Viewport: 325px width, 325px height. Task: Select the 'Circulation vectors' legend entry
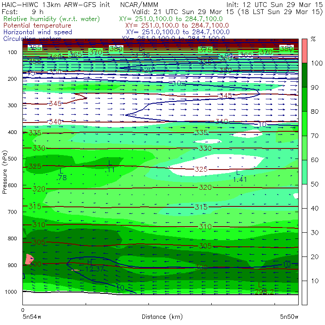(x=32, y=39)
